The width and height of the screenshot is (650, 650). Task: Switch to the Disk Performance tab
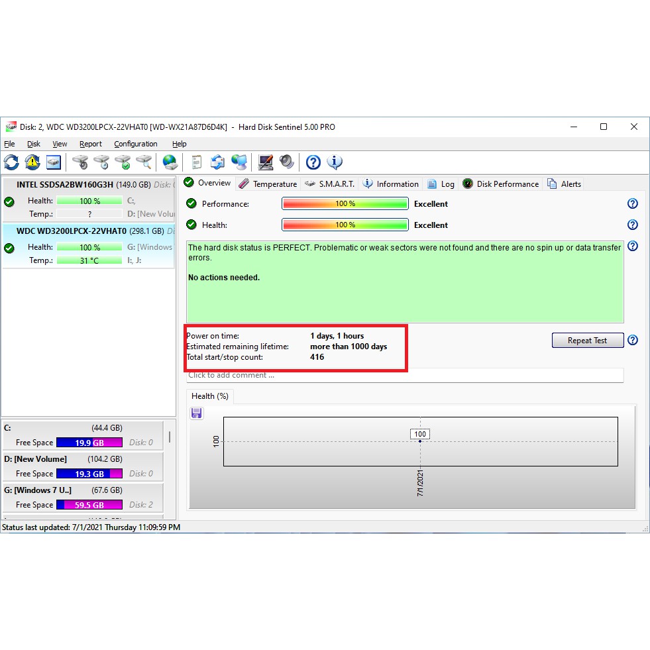[501, 184]
